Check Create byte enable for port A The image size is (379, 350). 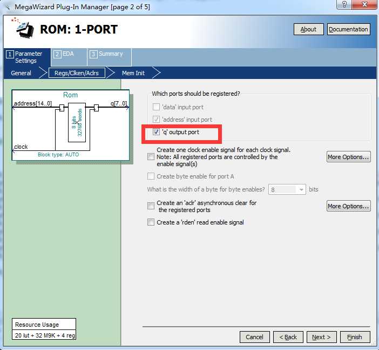(x=151, y=176)
